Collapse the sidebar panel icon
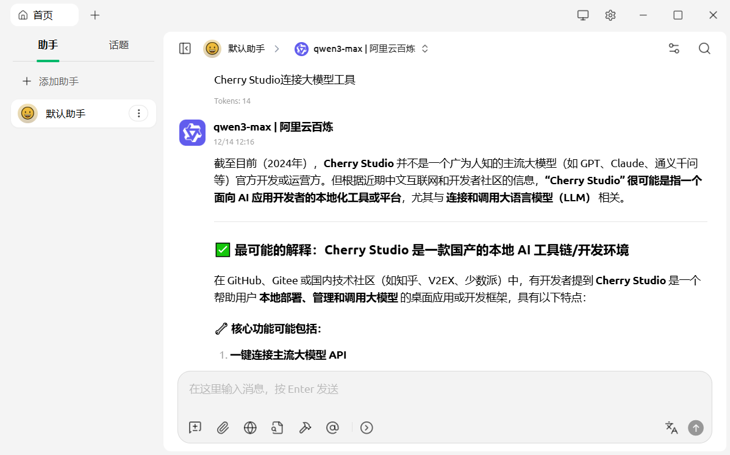Screen dimensions: 730x455 (x=185, y=48)
